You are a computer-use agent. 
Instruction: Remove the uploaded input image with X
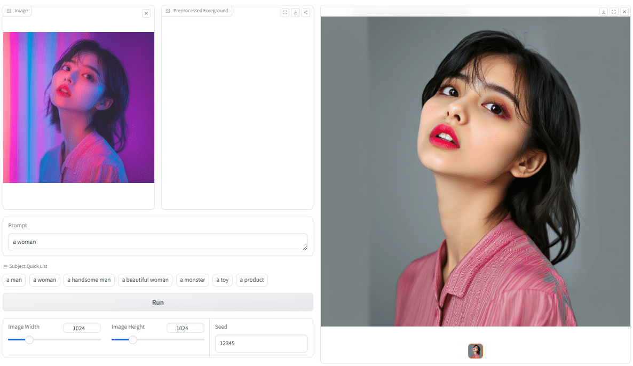point(146,13)
